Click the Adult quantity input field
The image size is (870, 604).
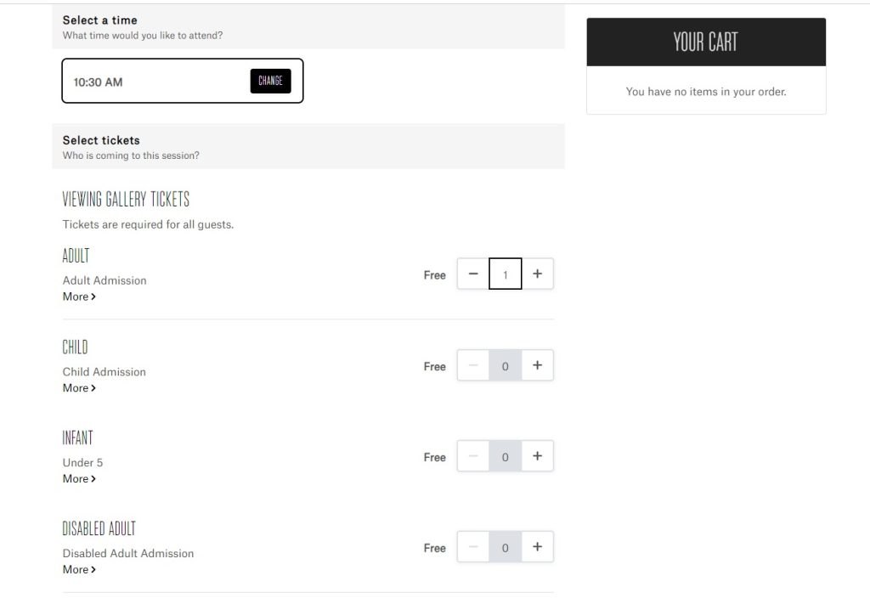506,274
